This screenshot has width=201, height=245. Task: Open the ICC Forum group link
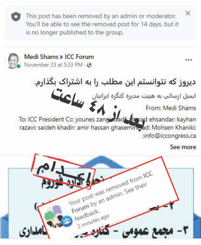(x=79, y=57)
